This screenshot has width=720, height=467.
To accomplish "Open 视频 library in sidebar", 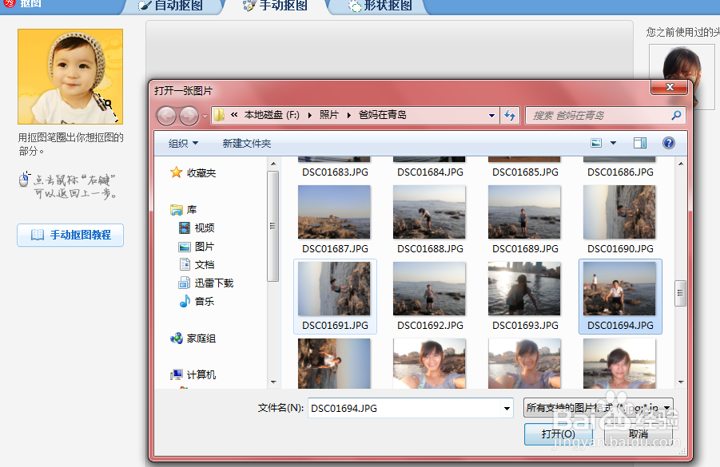I will click(197, 228).
